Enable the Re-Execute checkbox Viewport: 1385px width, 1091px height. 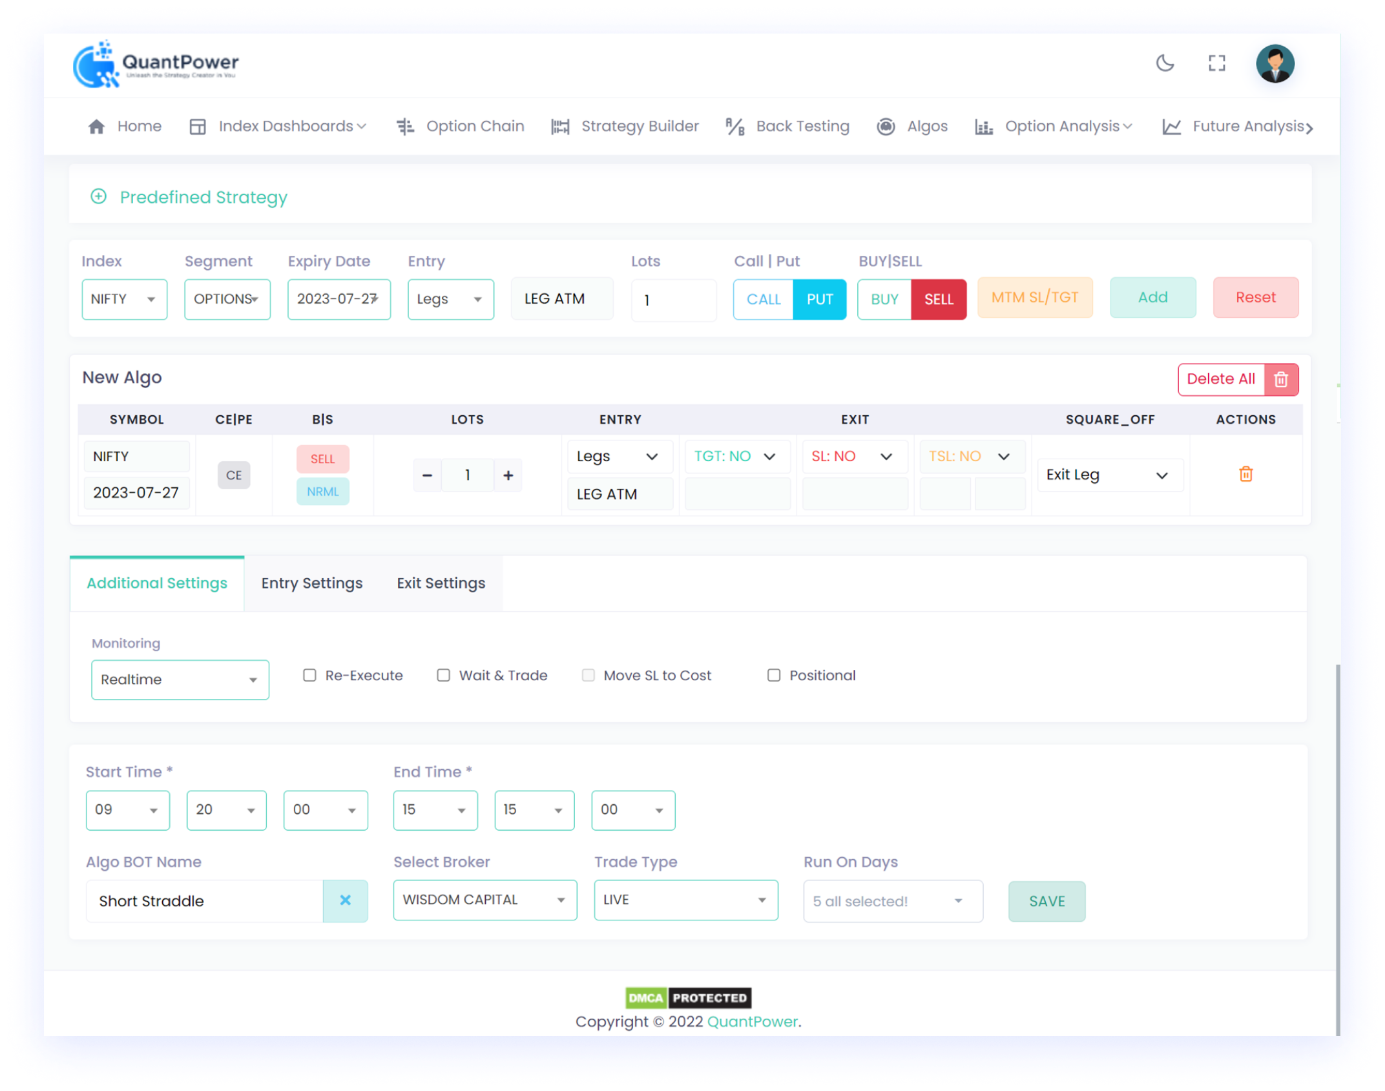309,675
